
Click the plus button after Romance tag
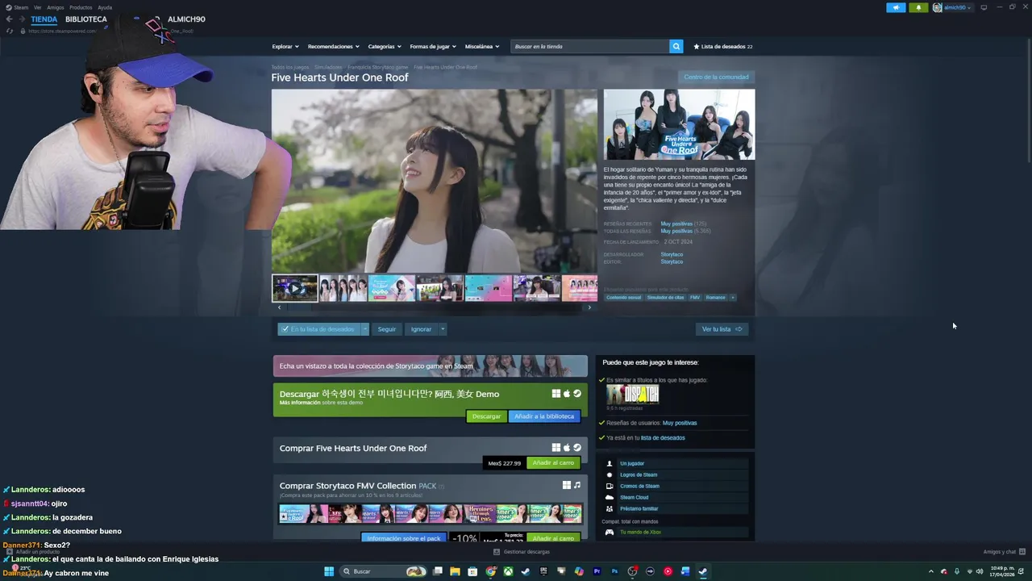point(732,298)
